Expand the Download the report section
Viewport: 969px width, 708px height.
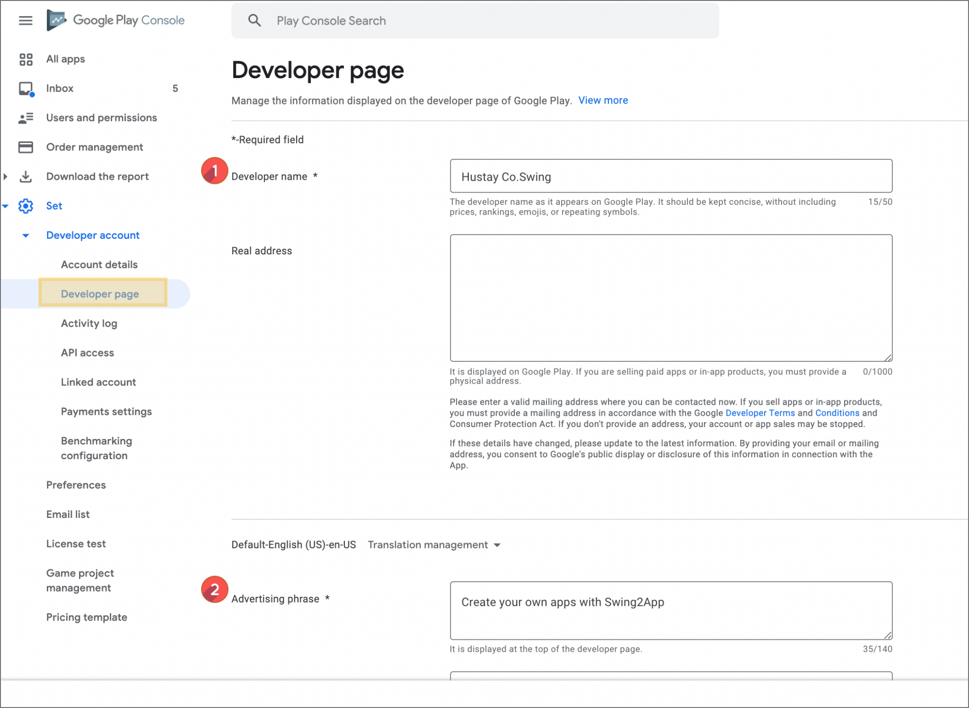click(5, 176)
